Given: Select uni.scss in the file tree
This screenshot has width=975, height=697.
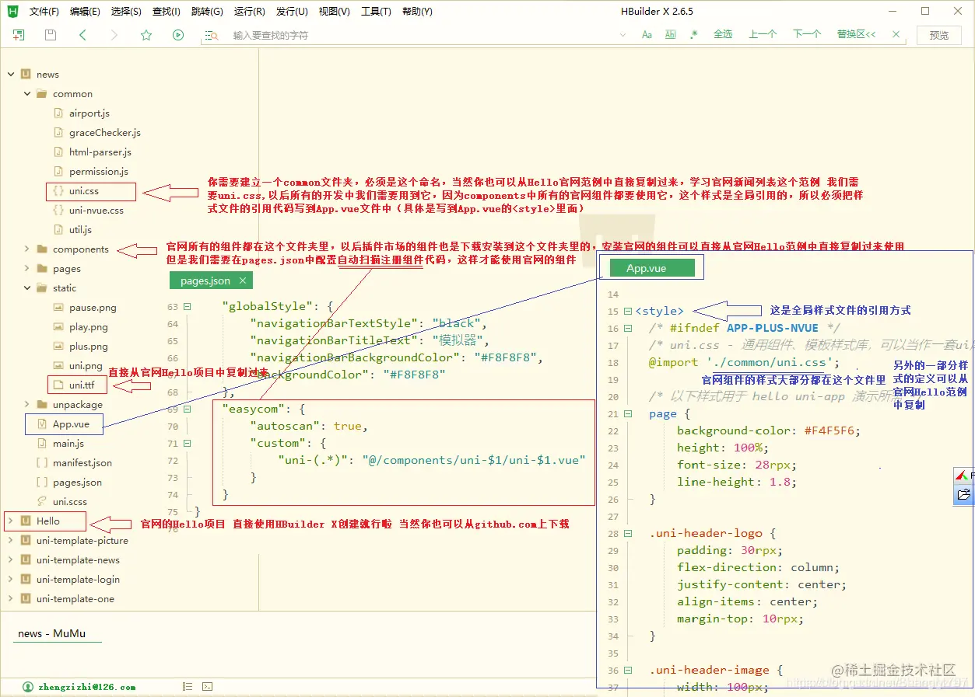Looking at the screenshot, I should click(x=70, y=502).
